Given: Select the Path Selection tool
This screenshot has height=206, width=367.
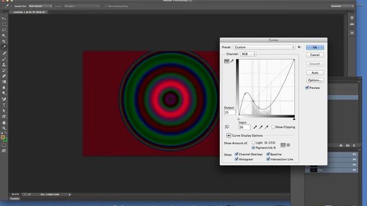Looking at the screenshot, I should point(4,110).
